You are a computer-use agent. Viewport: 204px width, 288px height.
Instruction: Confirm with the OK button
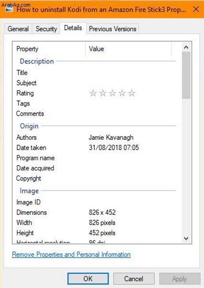(x=88, y=278)
